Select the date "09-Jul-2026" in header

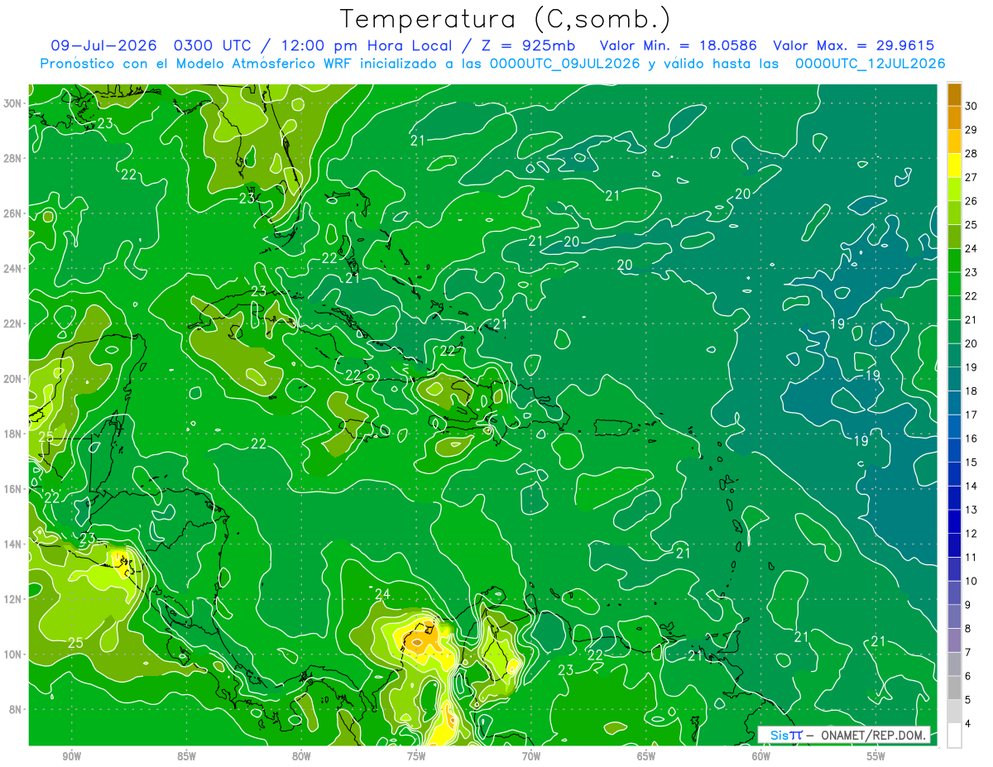104,46
